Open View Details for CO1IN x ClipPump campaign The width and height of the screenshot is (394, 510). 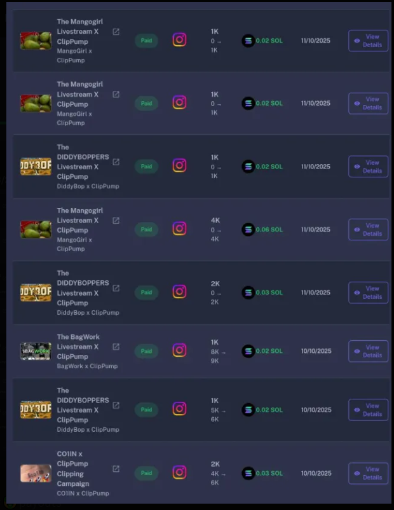coord(368,473)
